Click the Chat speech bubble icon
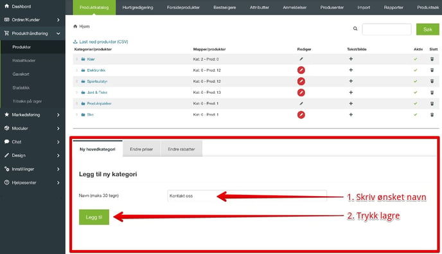The height and width of the screenshot is (254, 442). (7, 141)
